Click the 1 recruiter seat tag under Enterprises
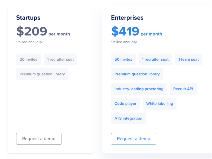212x159 pixels. tap(155, 59)
